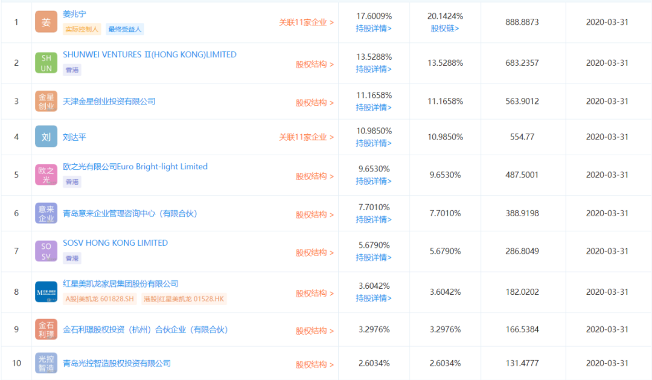
Task: Click the 金石利璟 avatar icon
Action: (46, 329)
